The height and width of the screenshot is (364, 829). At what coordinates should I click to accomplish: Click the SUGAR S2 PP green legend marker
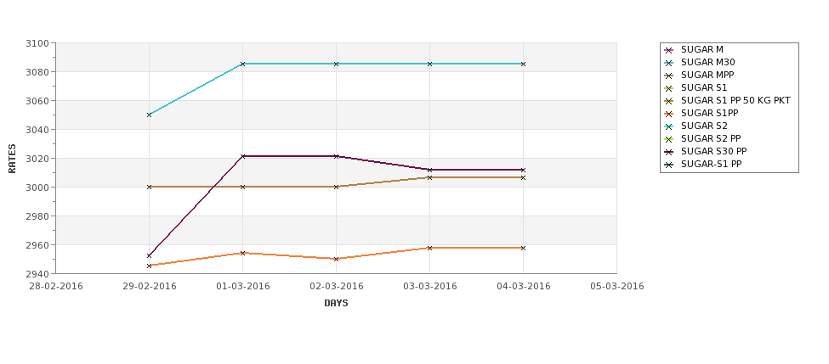click(669, 139)
